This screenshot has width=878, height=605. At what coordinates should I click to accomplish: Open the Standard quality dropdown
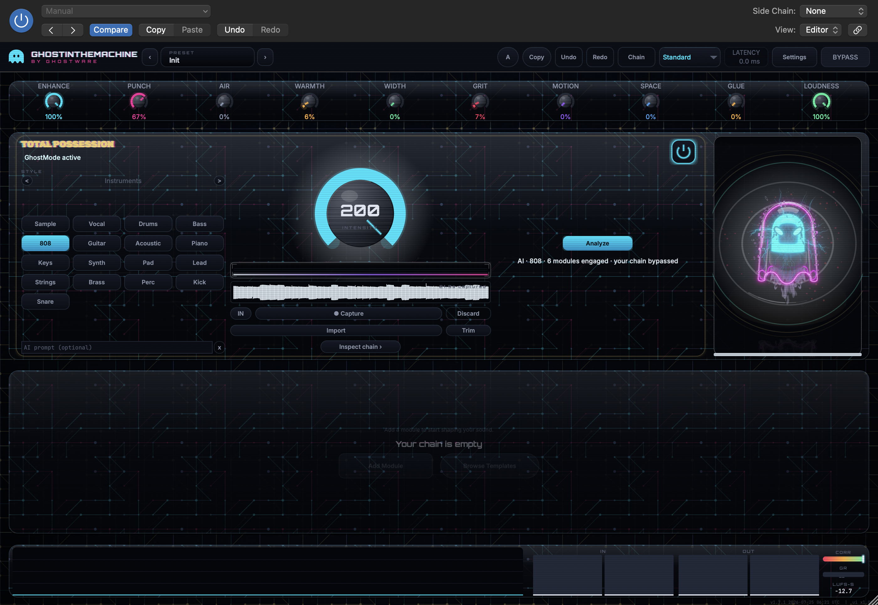[689, 57]
